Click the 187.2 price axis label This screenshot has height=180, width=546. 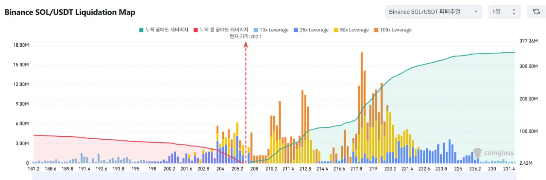coord(33,169)
